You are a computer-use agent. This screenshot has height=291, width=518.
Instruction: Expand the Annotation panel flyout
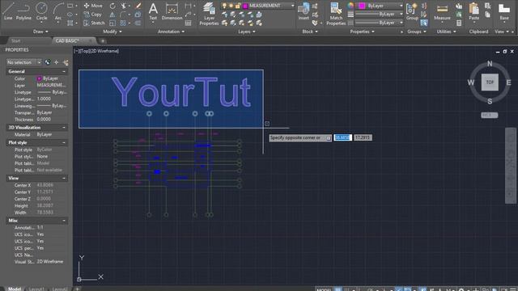pos(171,32)
